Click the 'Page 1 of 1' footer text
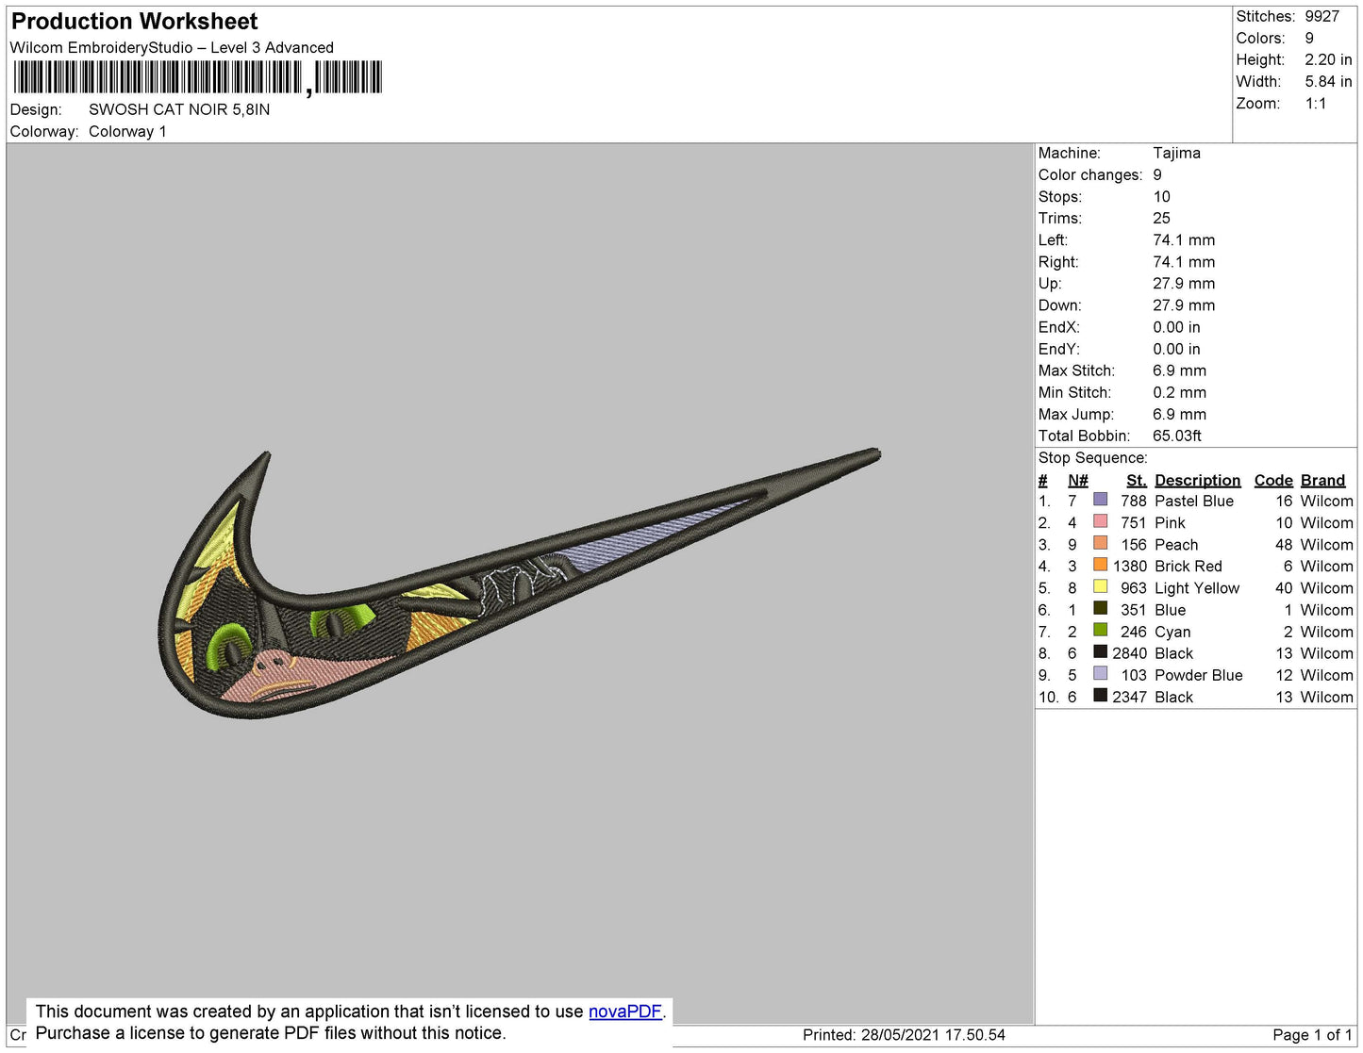Screen dimensions: 1363x1053 click(x=1312, y=1035)
